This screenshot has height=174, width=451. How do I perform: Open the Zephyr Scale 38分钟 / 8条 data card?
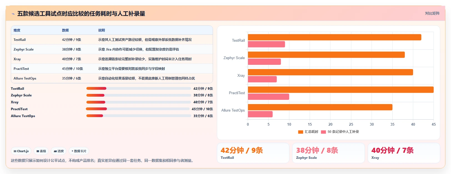click(328, 153)
